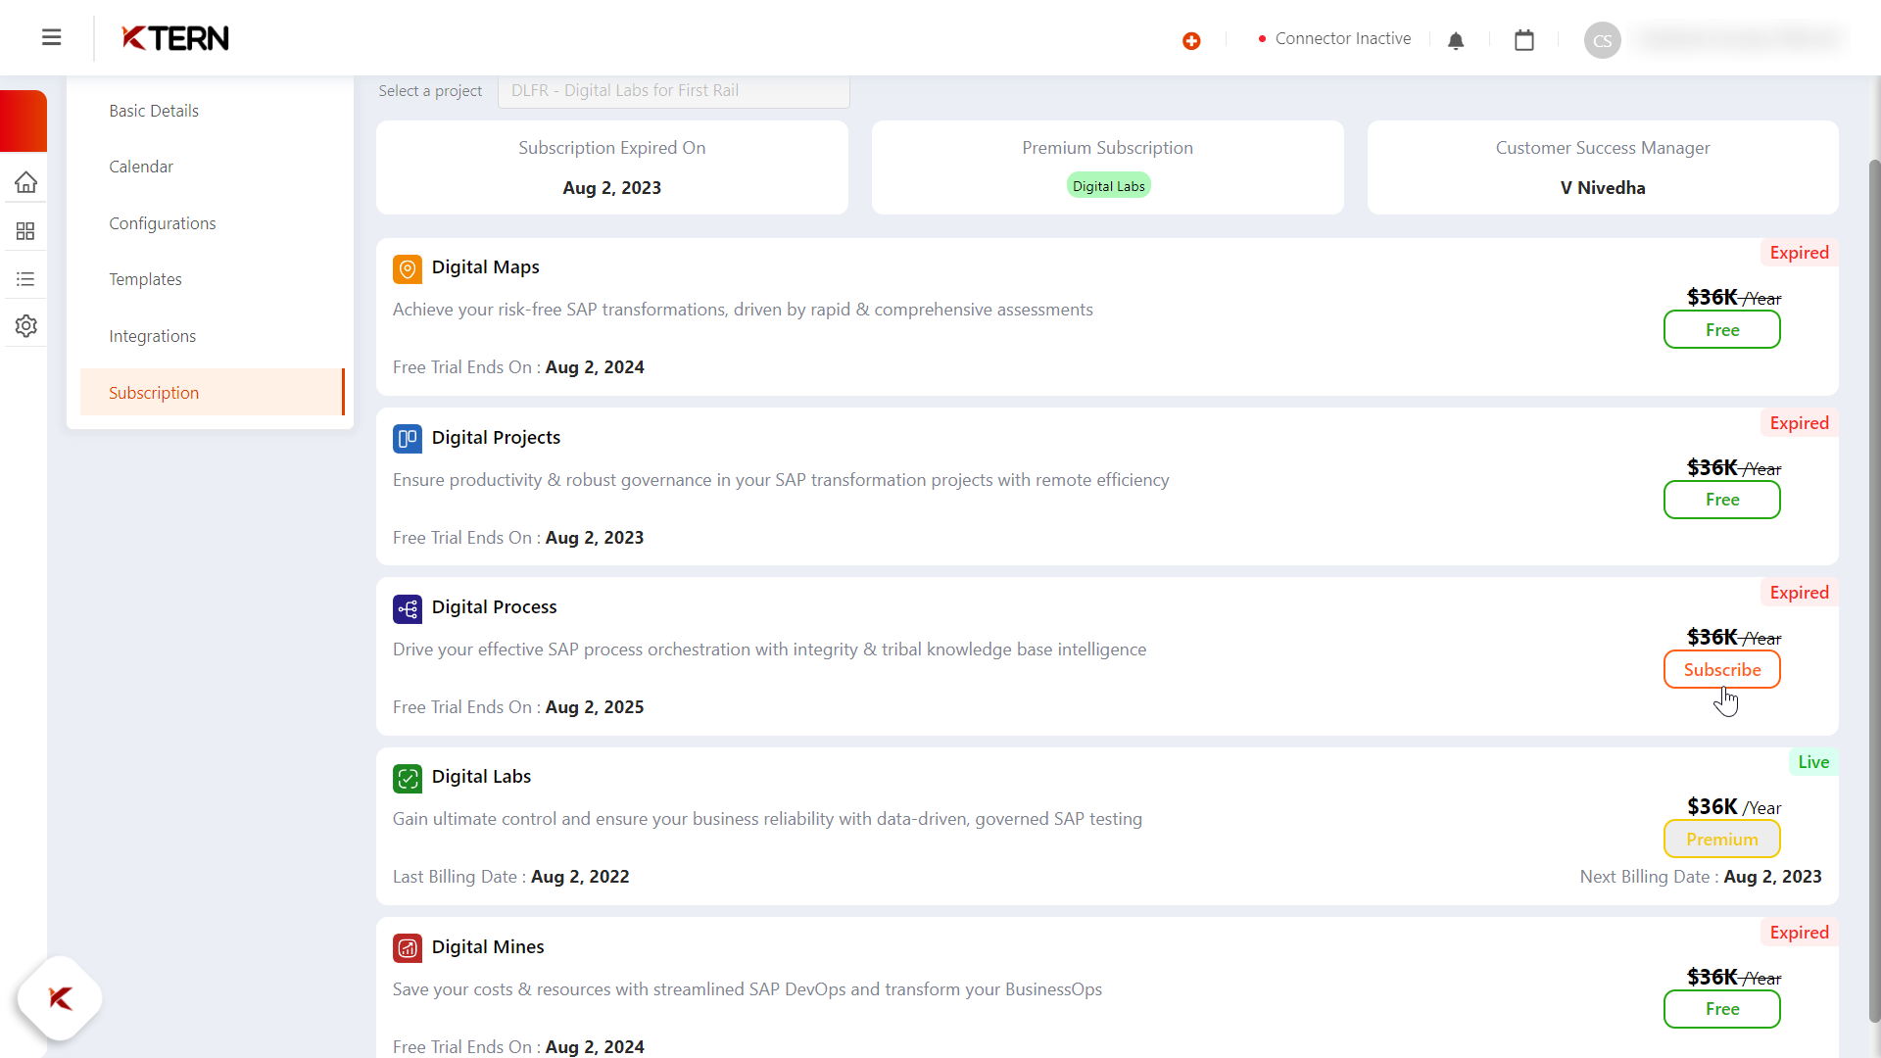The width and height of the screenshot is (1881, 1058).
Task: Click Expired tag on Digital Mines
Action: [1799, 933]
